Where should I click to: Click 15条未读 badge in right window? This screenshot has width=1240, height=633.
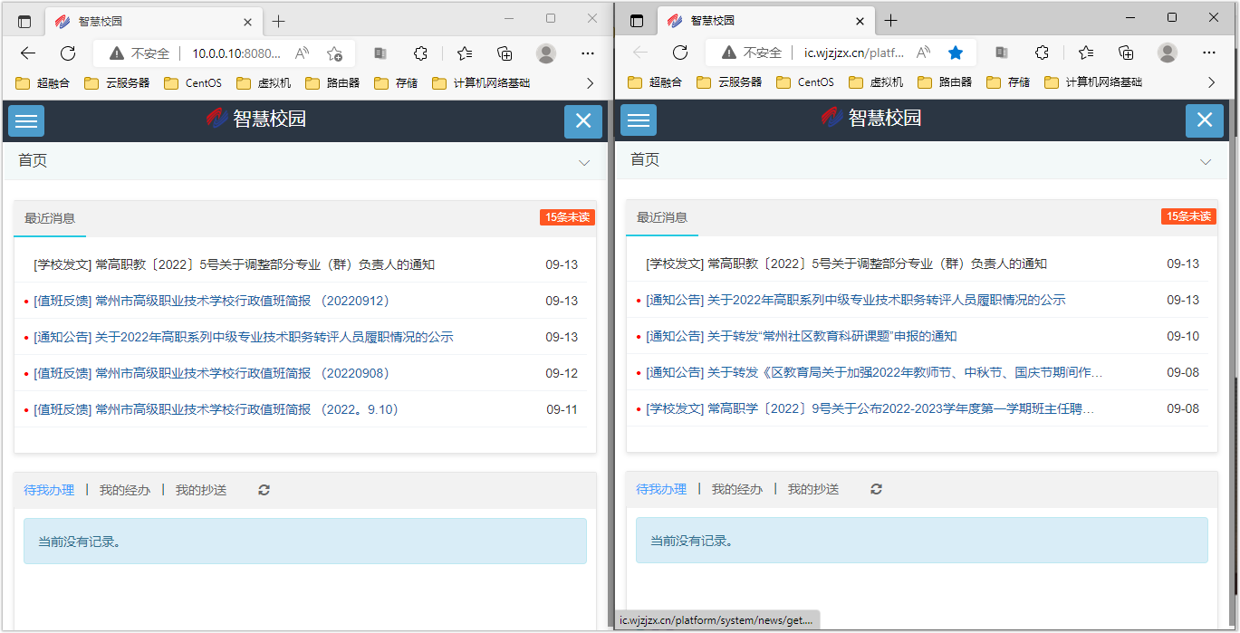click(x=1188, y=216)
